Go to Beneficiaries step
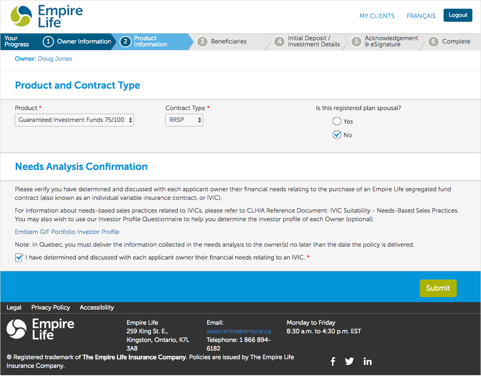This screenshot has width=481, height=376. [x=229, y=41]
